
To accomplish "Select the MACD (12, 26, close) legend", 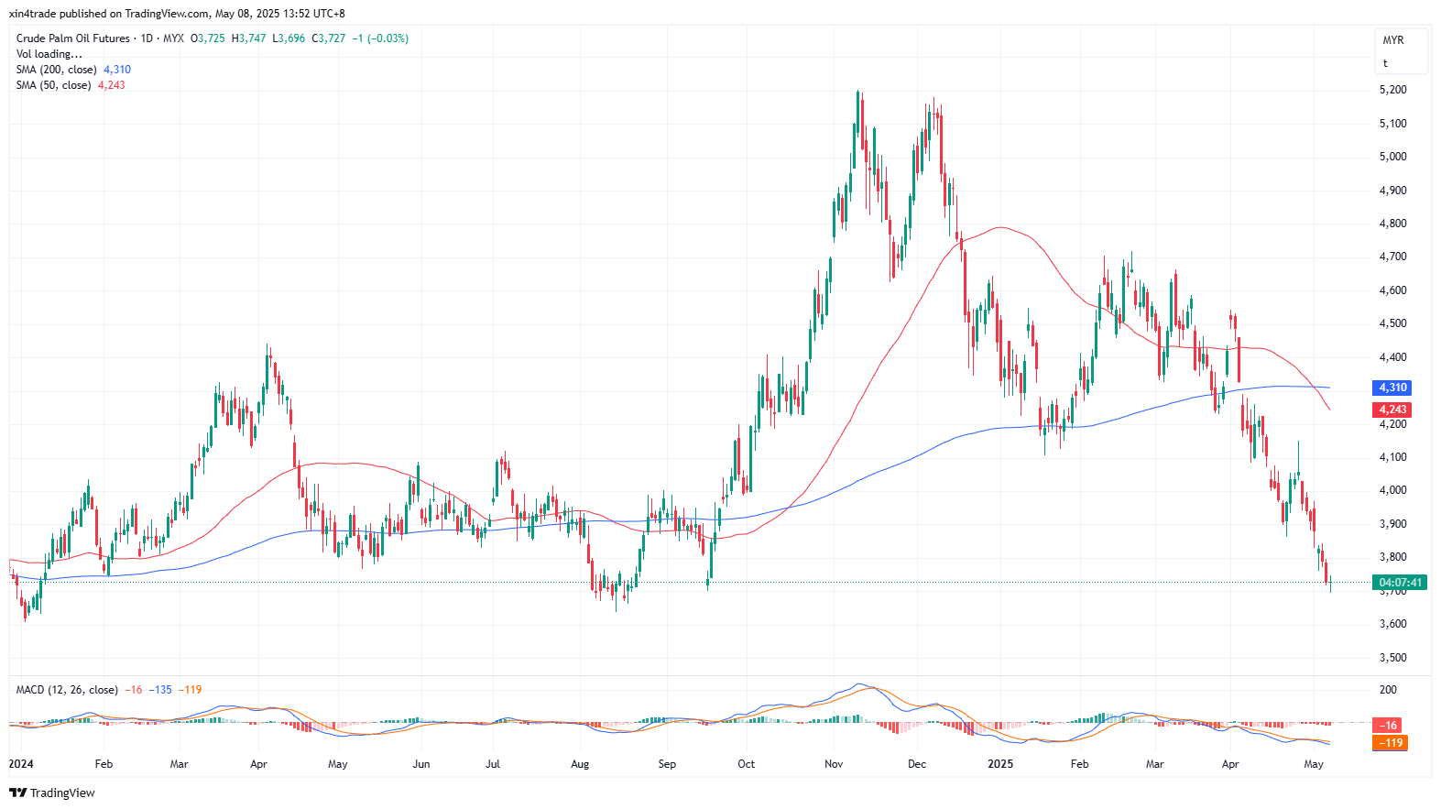I will pos(67,690).
